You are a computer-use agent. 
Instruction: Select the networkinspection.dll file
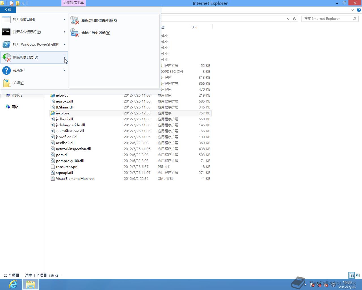tap(73, 149)
